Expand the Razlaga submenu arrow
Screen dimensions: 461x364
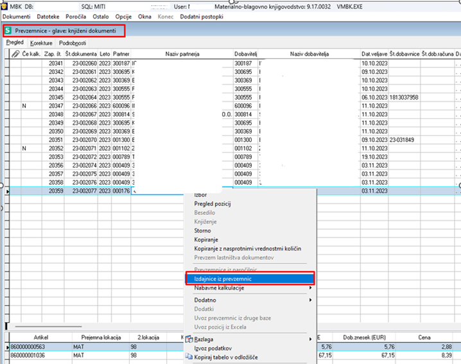point(309,338)
